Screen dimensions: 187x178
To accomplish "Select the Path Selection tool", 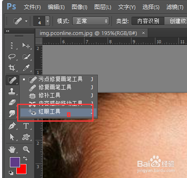I will 12,137.
